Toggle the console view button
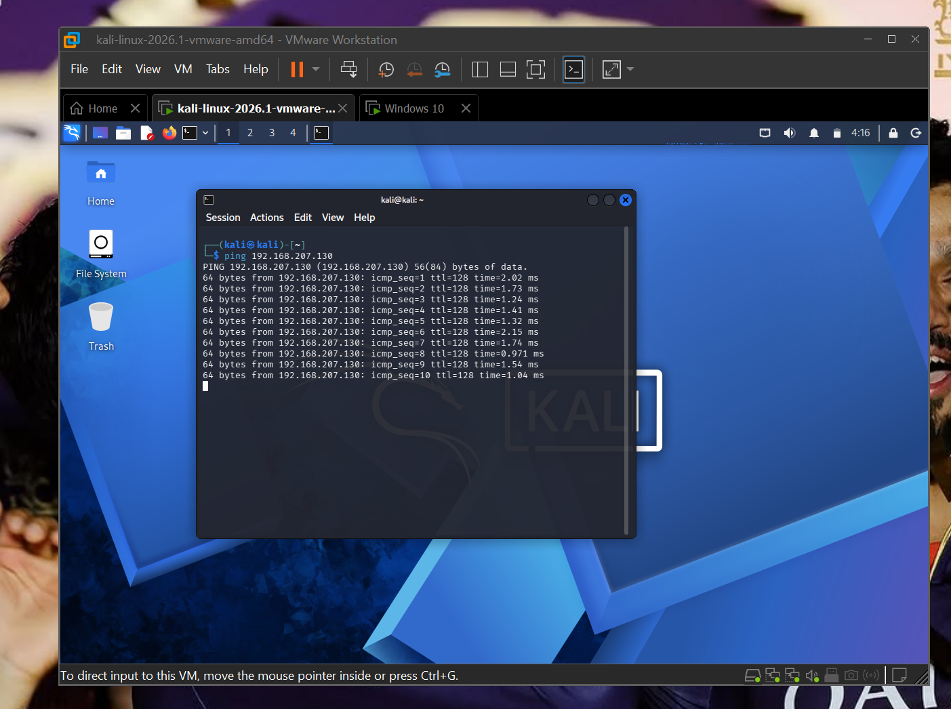Screen dimensions: 951x709 tap(574, 69)
